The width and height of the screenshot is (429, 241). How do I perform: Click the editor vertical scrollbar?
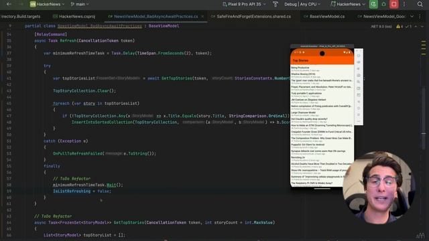coord(423,118)
